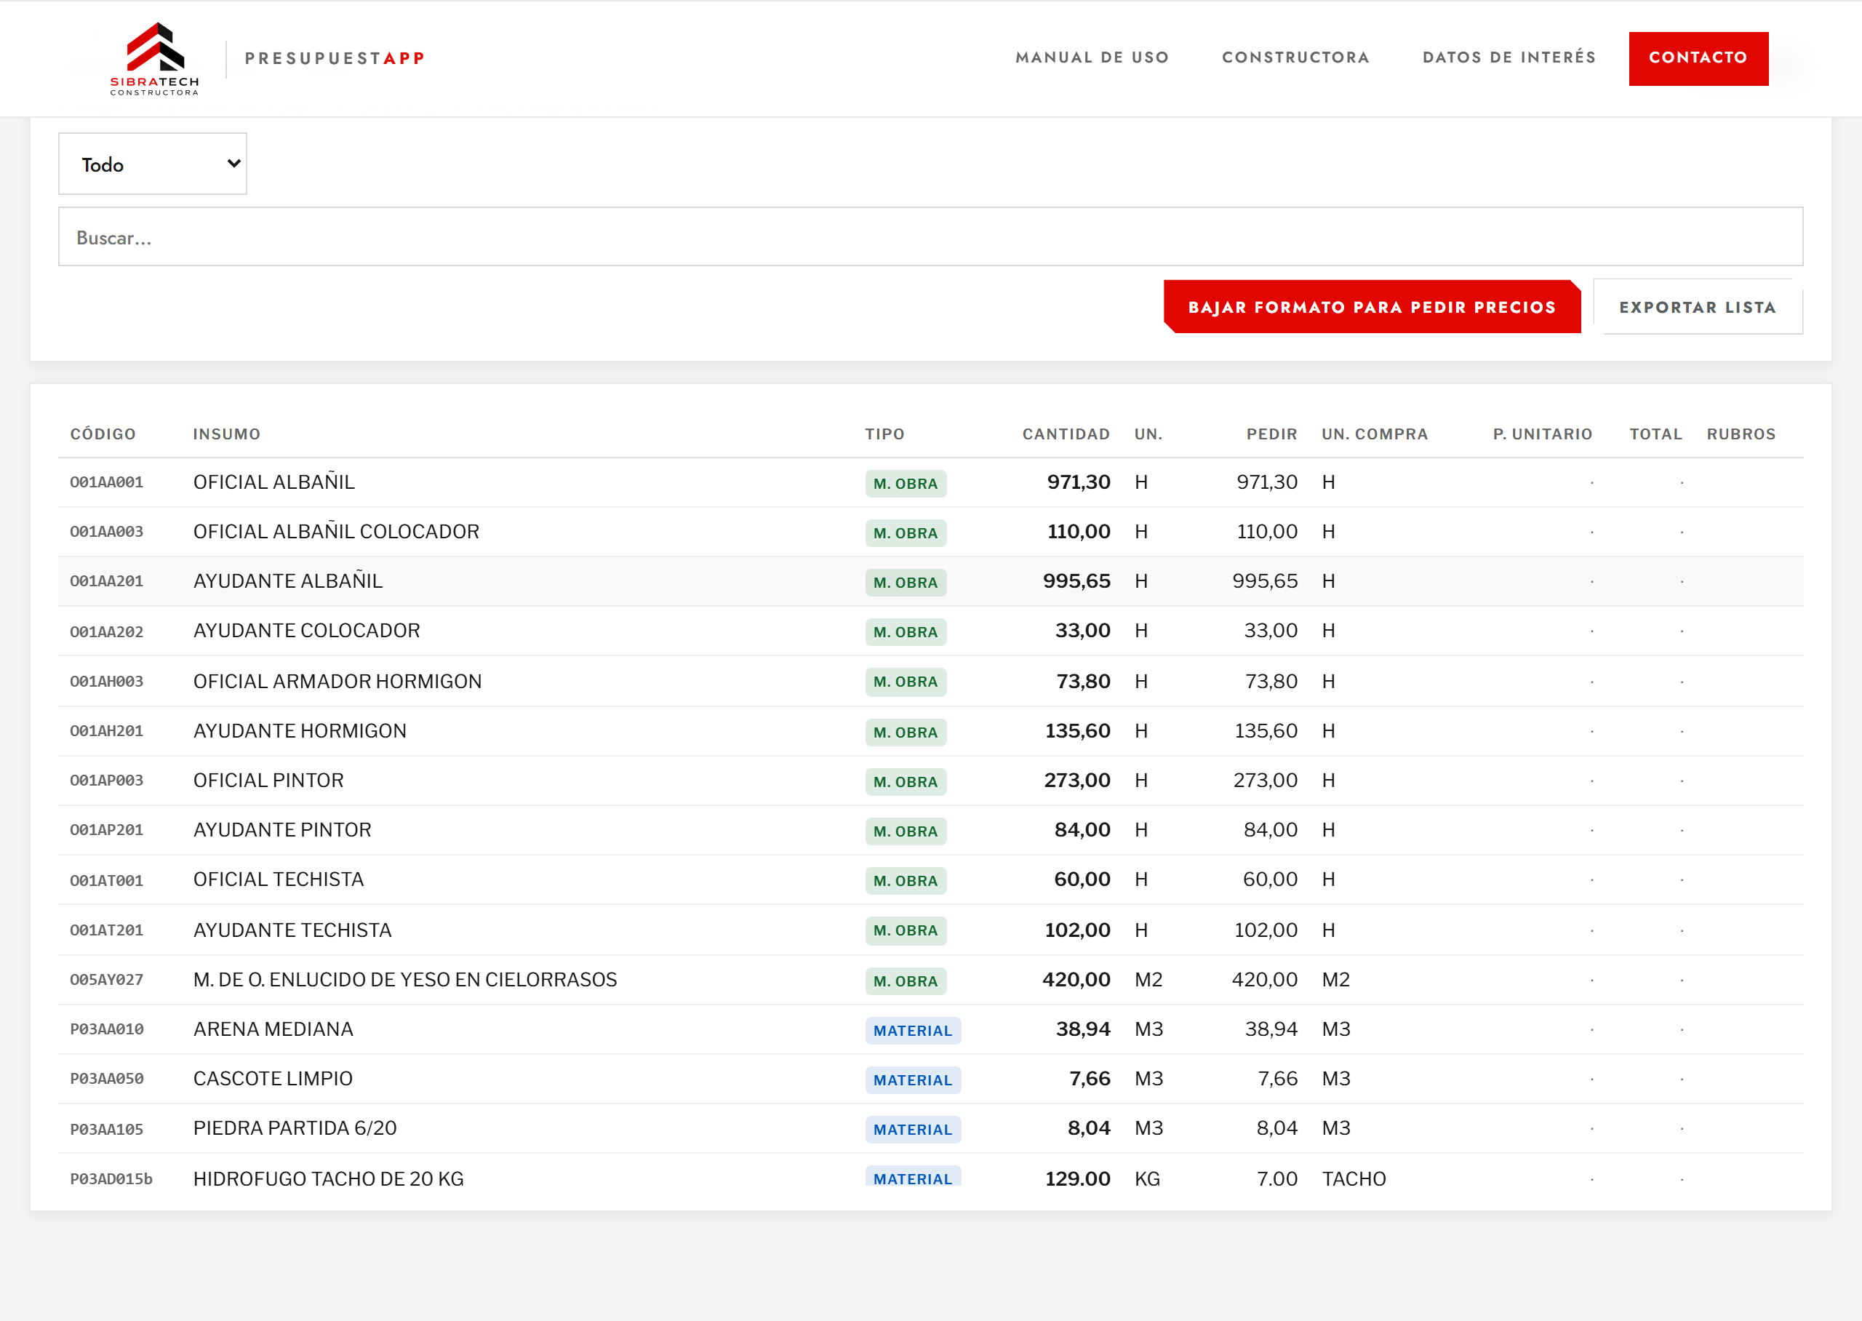Viewport: 1862px width, 1321px height.
Task: Click the Tipo column header
Action: [x=884, y=434]
